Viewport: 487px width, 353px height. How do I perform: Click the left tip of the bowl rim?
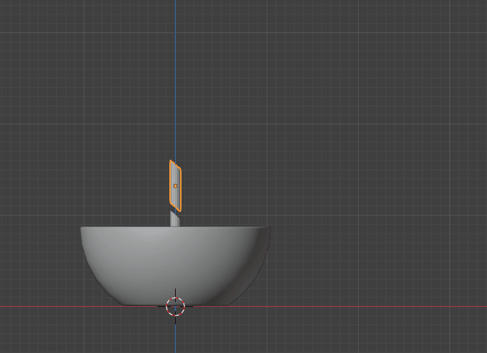point(82,229)
